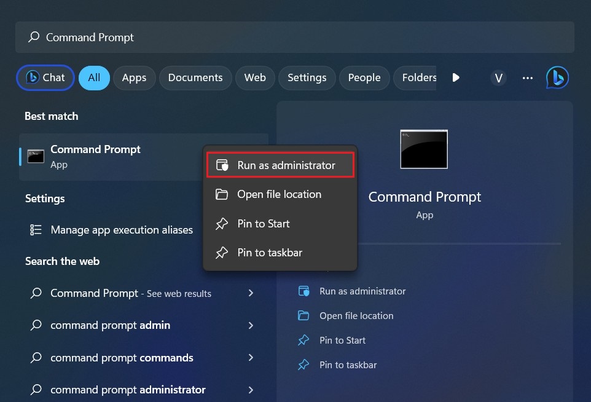
Task: Click search icon beside 'command prompt administrator'
Action: tap(36, 389)
